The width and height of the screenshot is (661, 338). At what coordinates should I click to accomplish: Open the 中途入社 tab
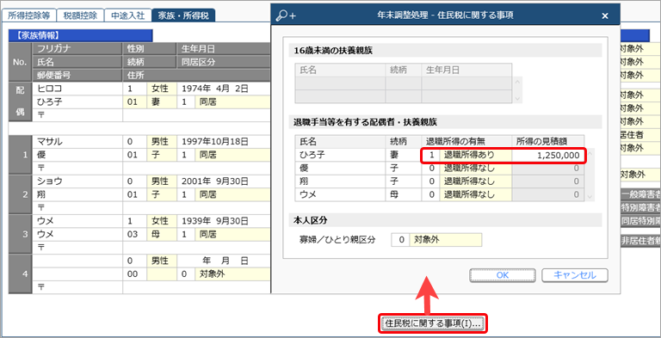pyautogui.click(x=127, y=15)
